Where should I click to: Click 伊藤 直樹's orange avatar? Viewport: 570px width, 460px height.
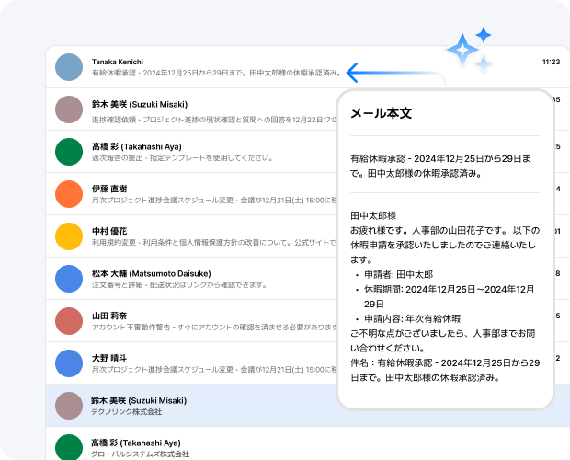click(x=69, y=194)
